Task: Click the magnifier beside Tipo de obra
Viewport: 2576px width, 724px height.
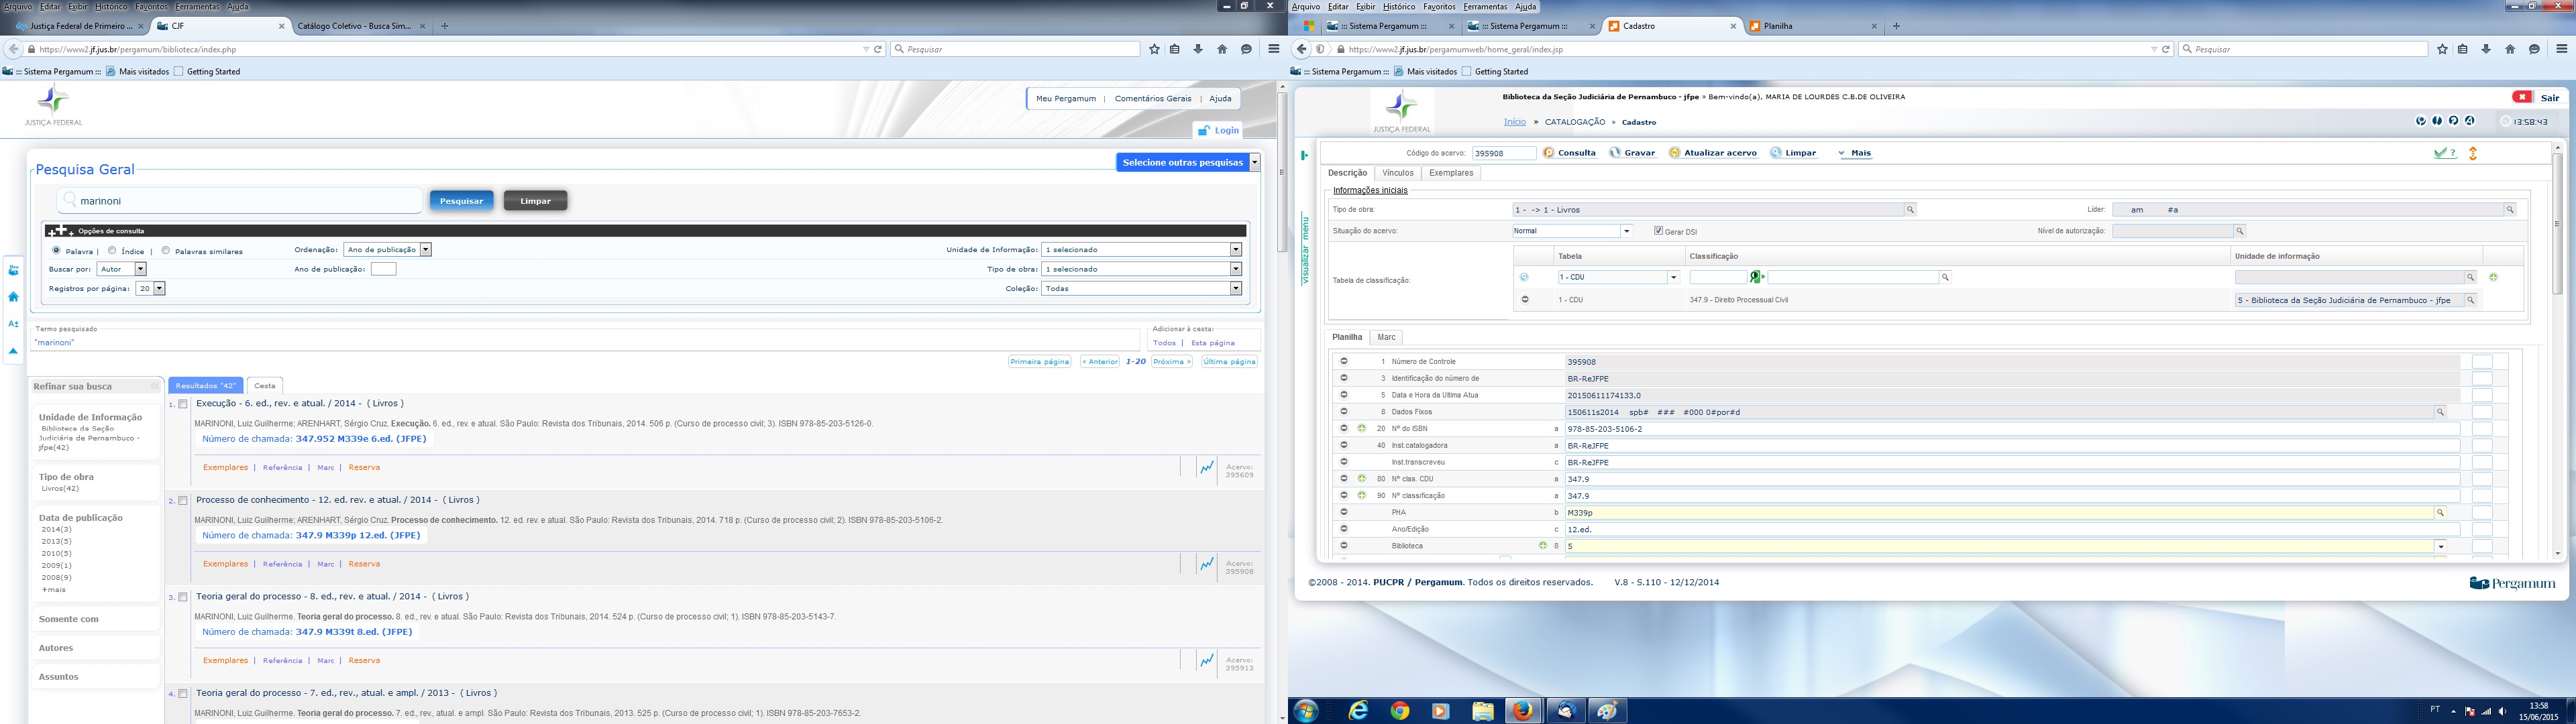Action: [1910, 210]
